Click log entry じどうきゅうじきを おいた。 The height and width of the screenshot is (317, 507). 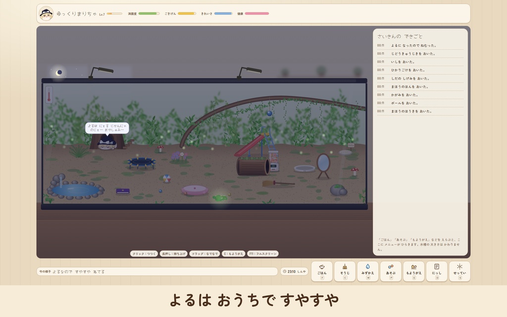tap(420, 53)
